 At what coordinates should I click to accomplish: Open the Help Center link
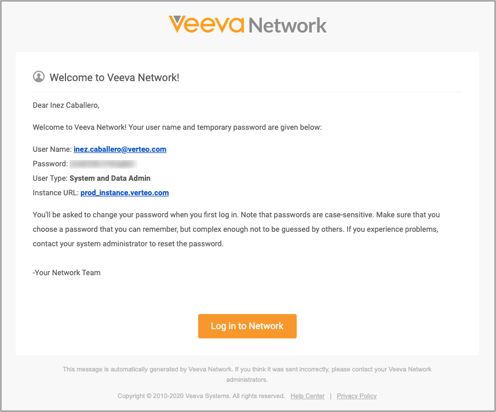308,396
